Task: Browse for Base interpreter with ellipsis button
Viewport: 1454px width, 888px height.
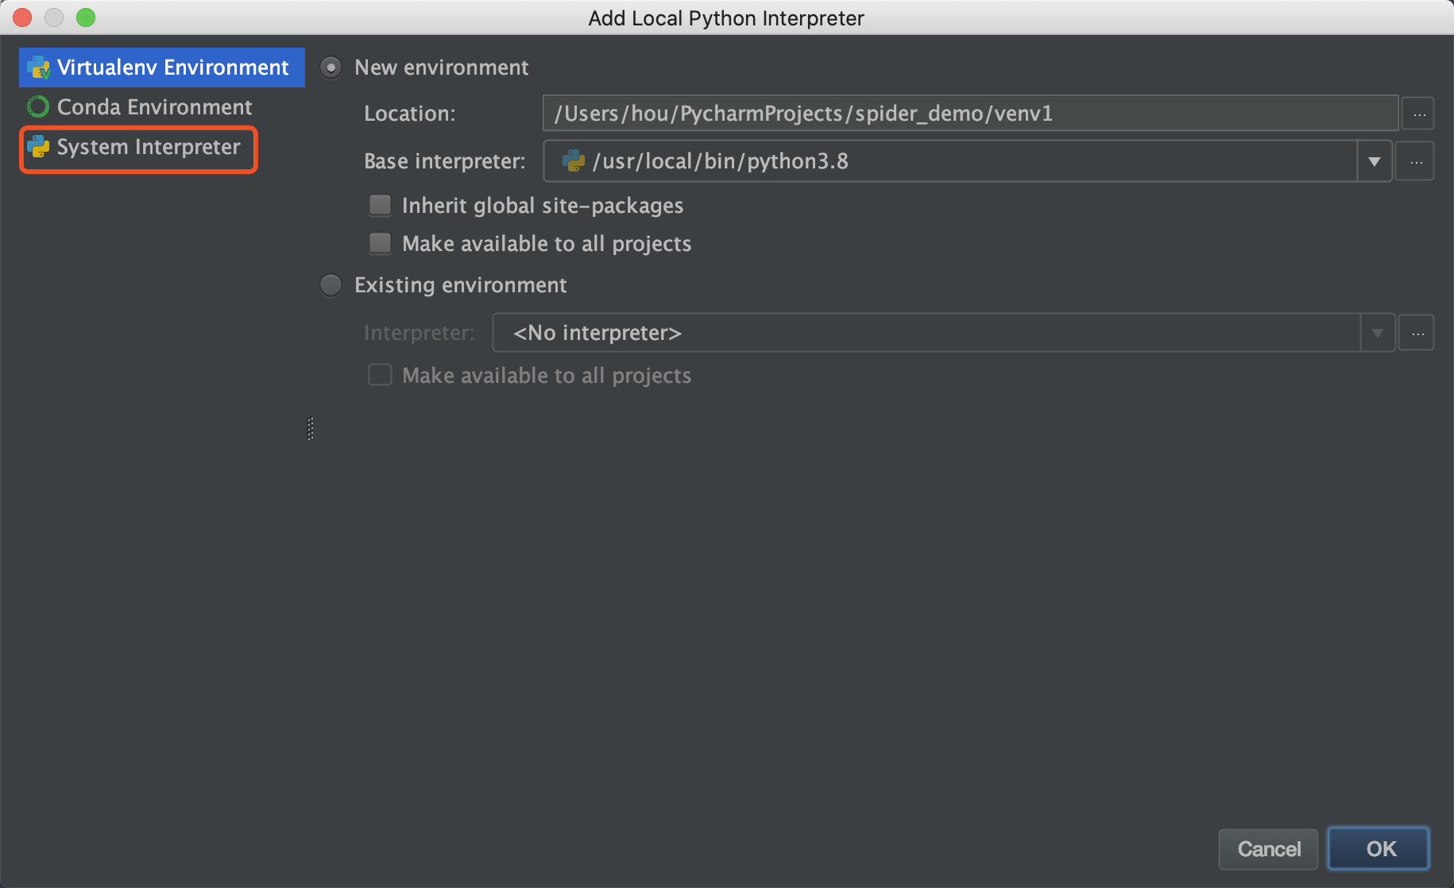Action: point(1415,162)
